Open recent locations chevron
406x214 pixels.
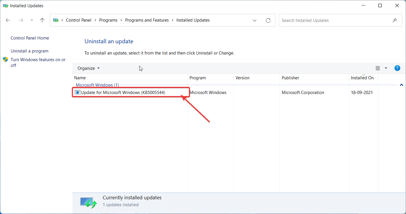32,20
